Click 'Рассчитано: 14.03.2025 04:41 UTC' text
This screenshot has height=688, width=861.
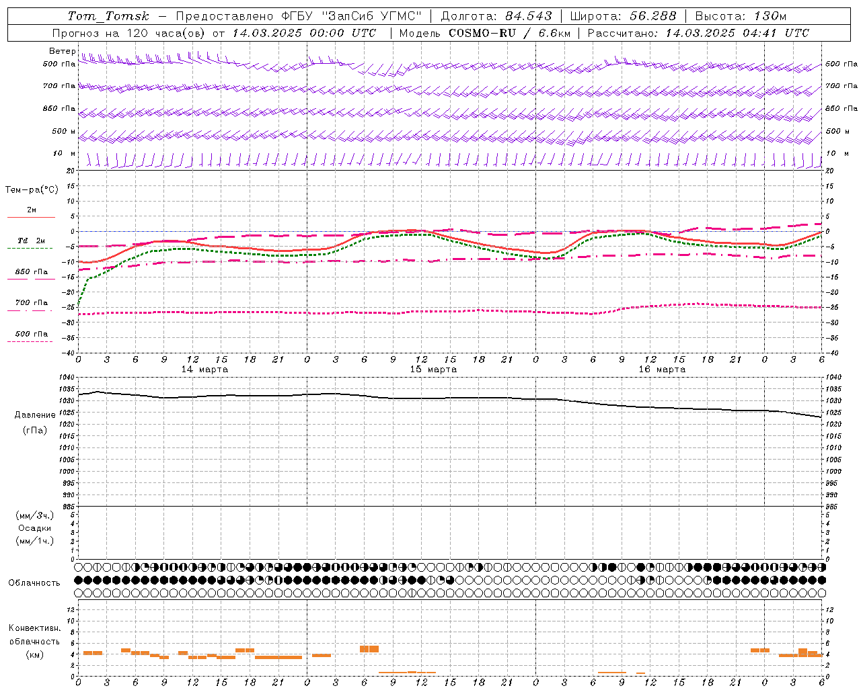[x=699, y=33]
